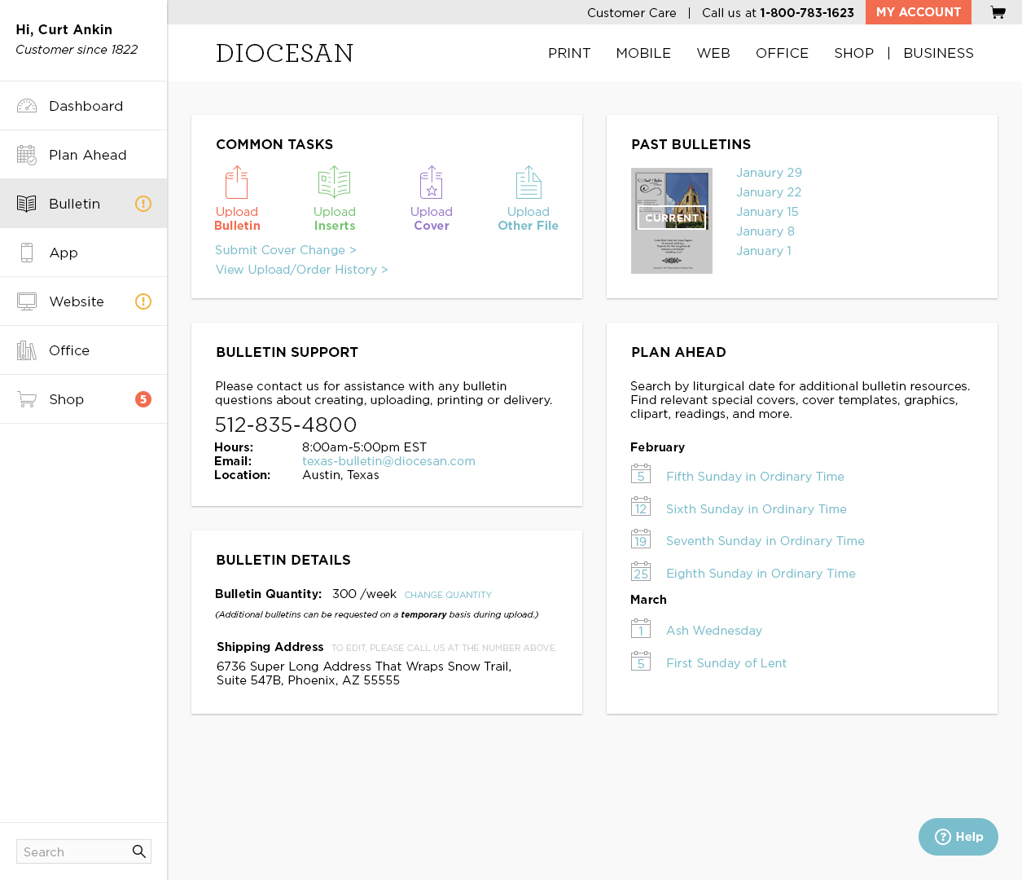This screenshot has height=880, width=1022.
Task: Open the current bulletin thumbnail
Action: 672,220
